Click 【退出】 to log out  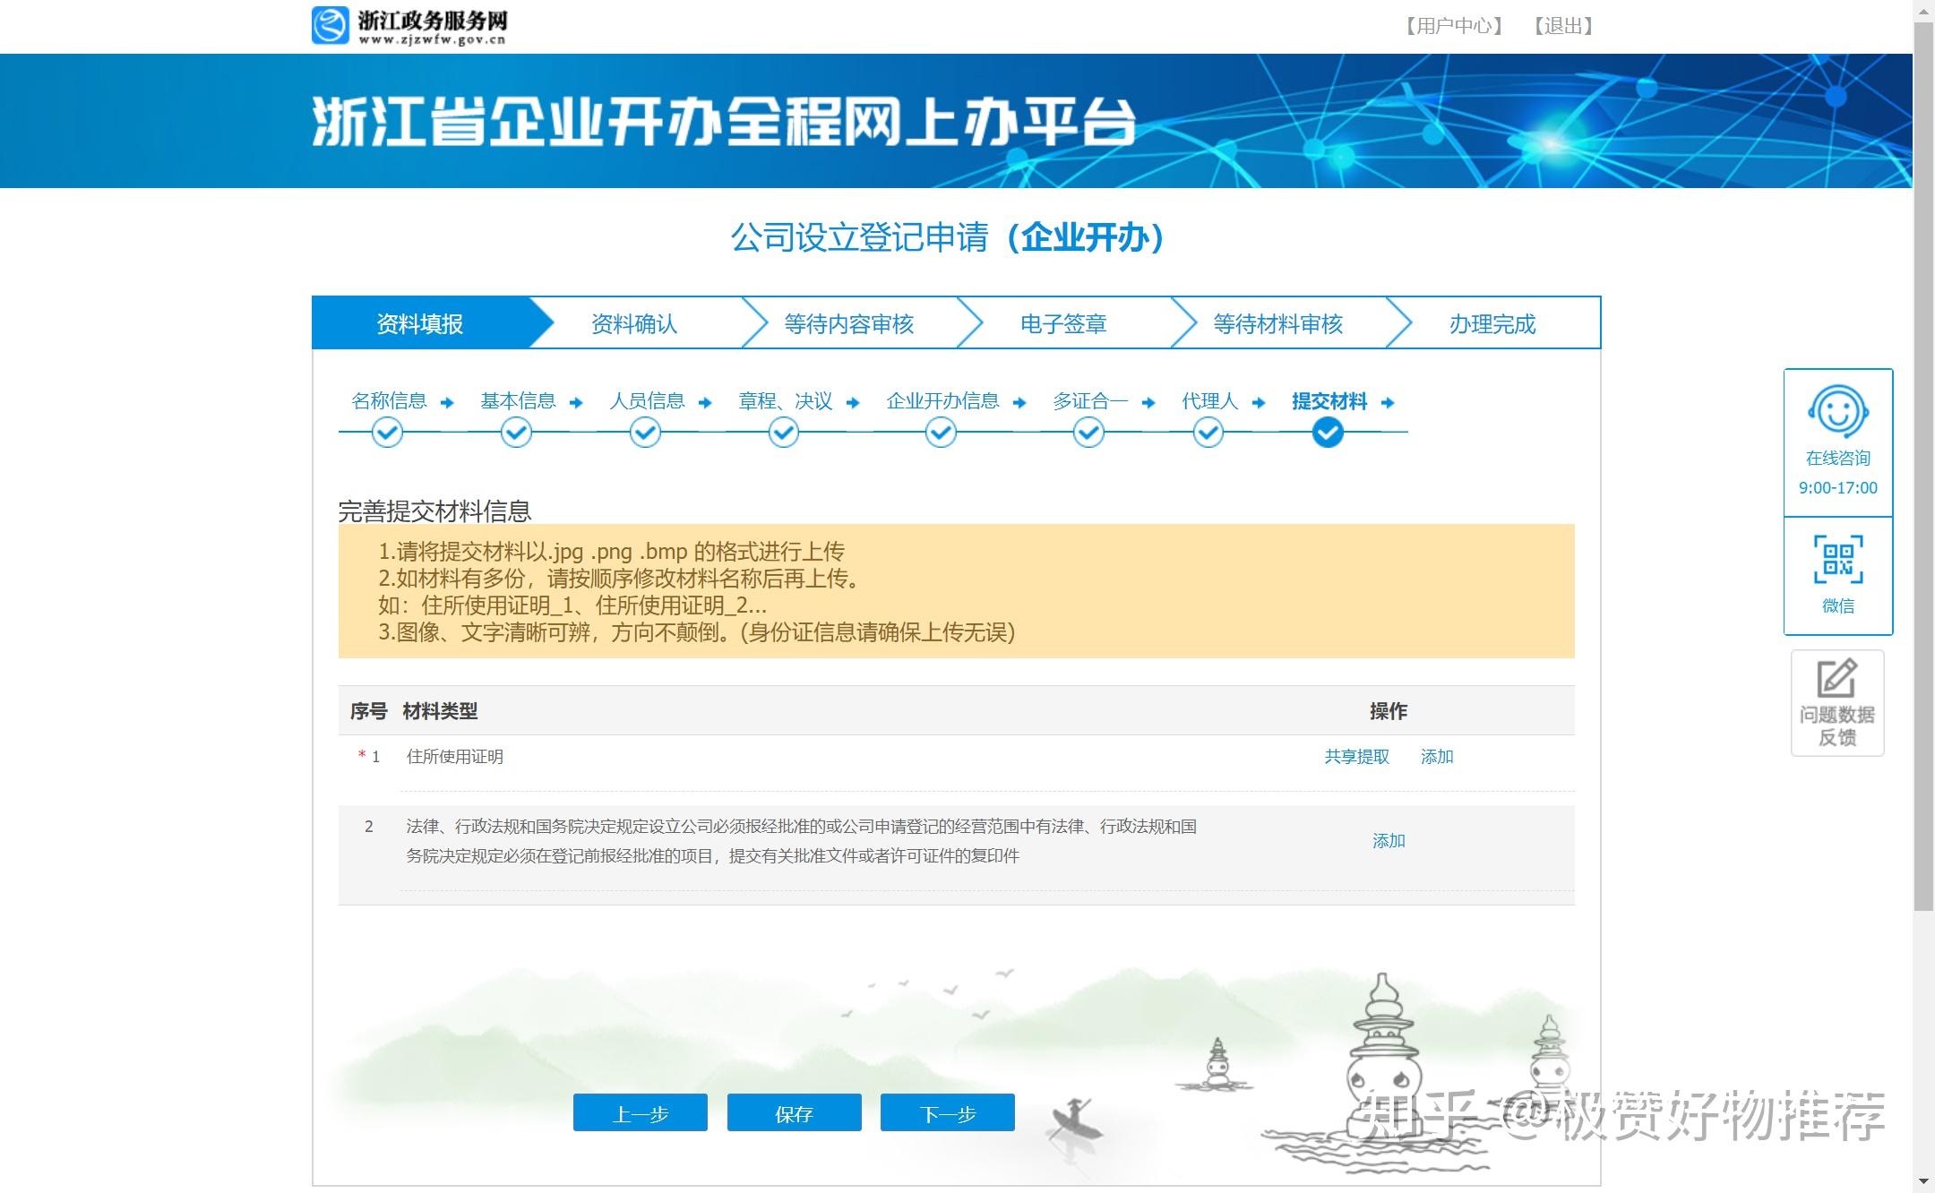[1563, 26]
